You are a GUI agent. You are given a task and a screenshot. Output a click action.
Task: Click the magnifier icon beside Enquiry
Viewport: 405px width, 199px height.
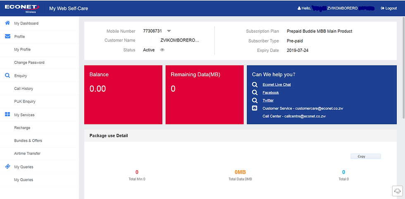coord(7,76)
